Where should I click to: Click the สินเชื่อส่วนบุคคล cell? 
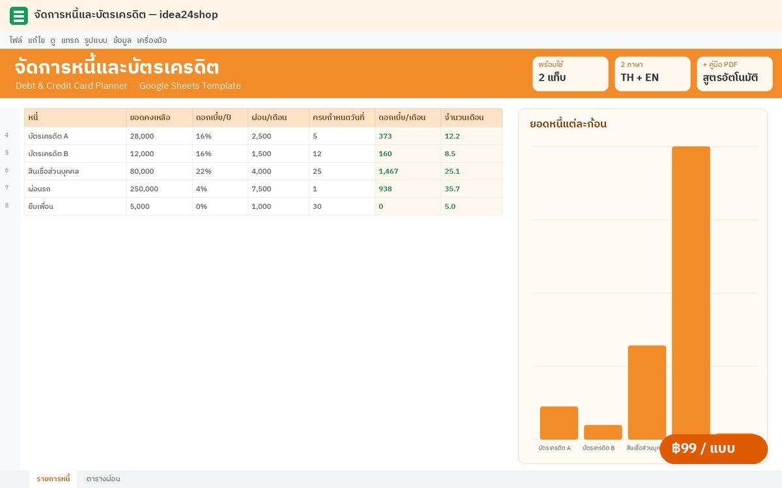coord(76,171)
